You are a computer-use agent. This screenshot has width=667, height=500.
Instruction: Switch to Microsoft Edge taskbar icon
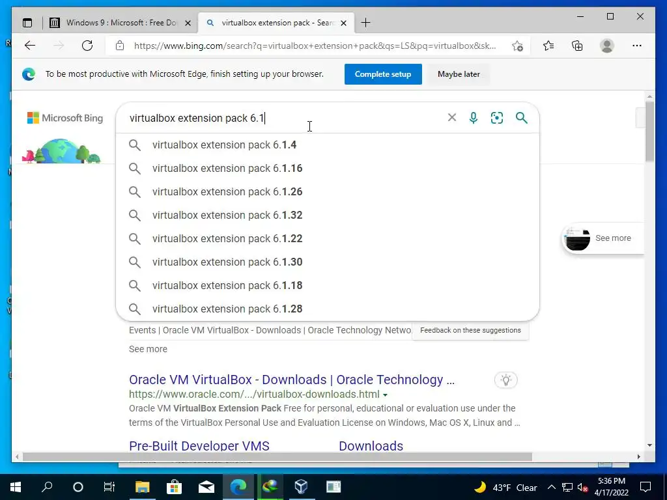coord(238,487)
